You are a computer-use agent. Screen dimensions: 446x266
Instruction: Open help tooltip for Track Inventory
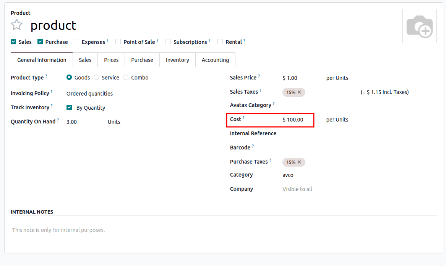[52, 106]
